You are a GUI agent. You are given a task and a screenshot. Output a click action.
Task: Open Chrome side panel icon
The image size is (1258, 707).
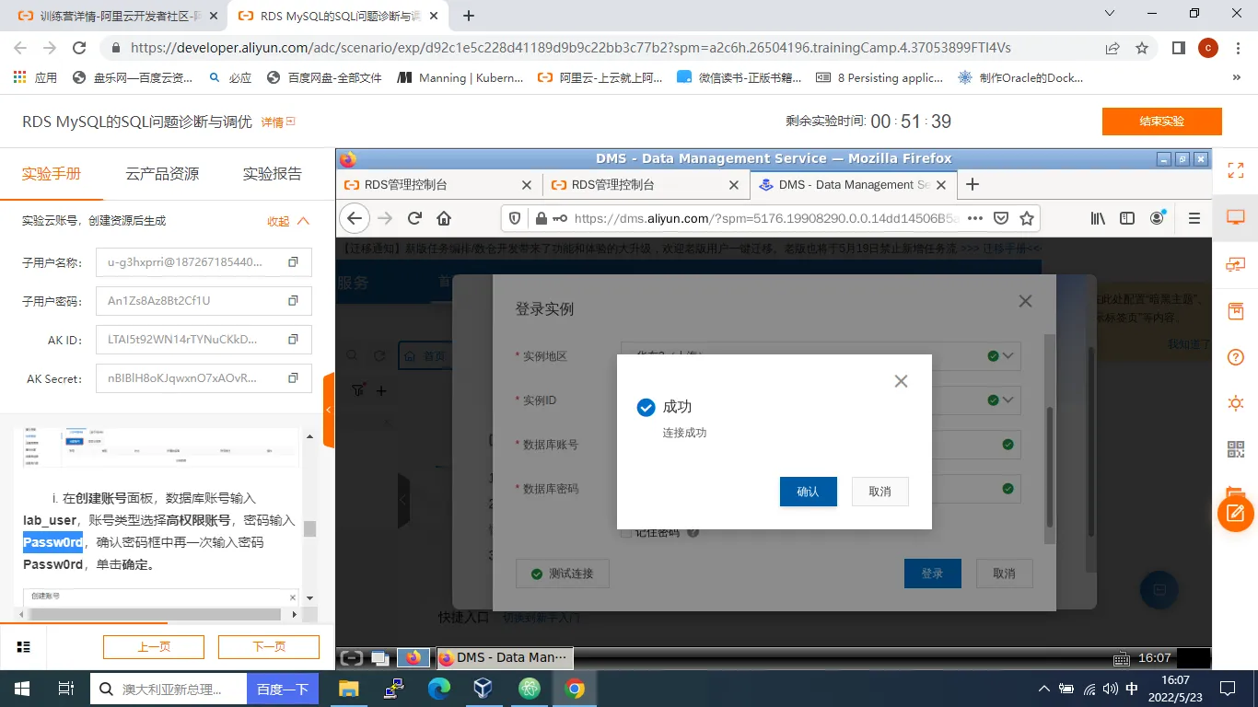1178,48
